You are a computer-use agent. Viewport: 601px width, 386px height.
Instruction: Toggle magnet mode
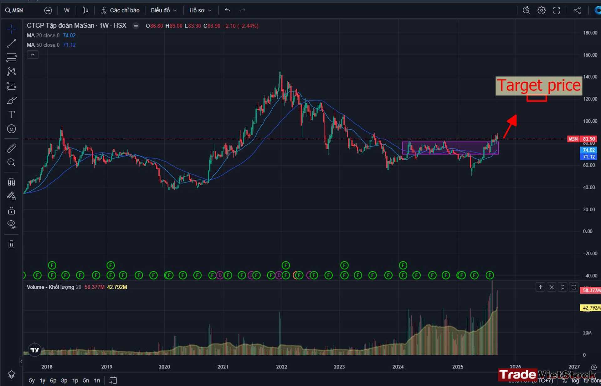pos(12,182)
